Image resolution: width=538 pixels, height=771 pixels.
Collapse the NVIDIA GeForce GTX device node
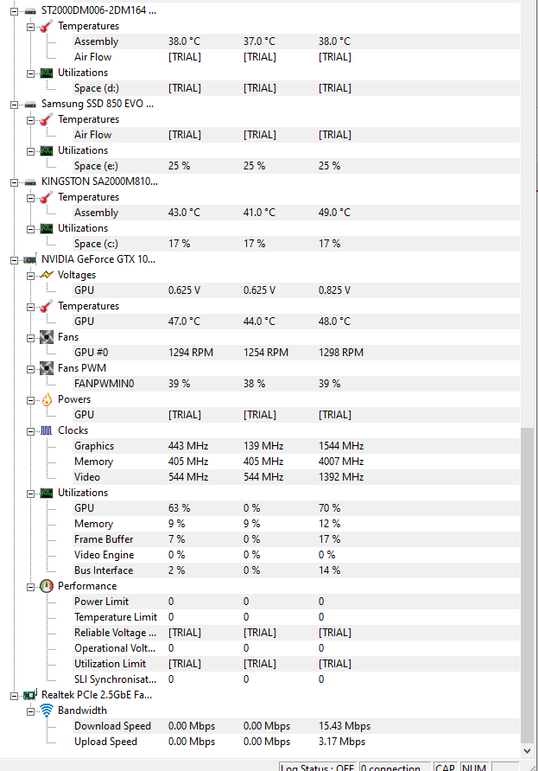(15, 259)
